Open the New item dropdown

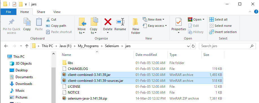tap(154, 19)
